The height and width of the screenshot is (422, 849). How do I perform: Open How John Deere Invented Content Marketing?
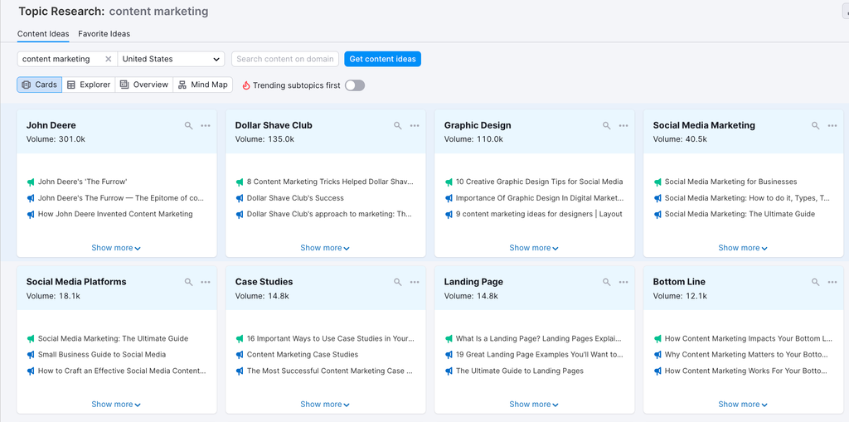(x=115, y=214)
